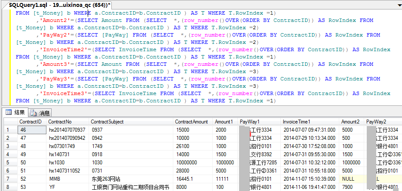402x191 pixels.
Task: Select Amount2 cell 500
Action: pyautogui.click(x=352, y=138)
